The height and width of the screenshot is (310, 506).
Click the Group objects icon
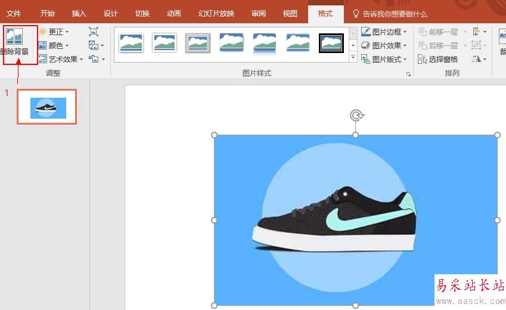coord(476,45)
